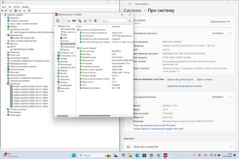Switch to AIDA64 via taskbar 64 icon
The image size is (239, 159).
(x=165, y=155)
